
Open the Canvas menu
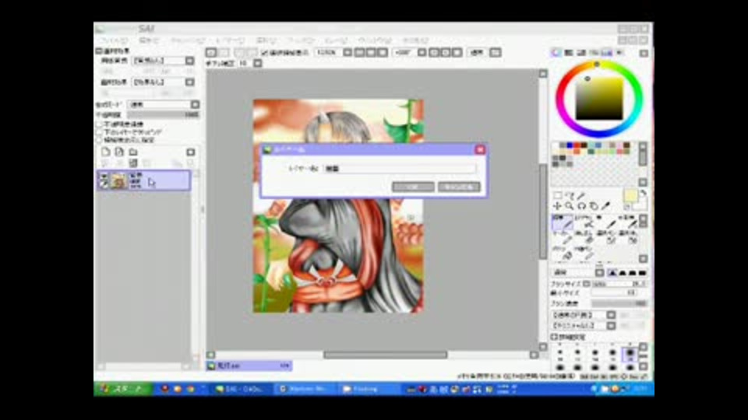click(x=188, y=40)
